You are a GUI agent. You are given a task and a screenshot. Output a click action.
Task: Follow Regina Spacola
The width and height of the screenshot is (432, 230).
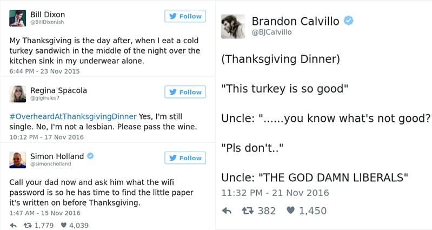click(185, 92)
